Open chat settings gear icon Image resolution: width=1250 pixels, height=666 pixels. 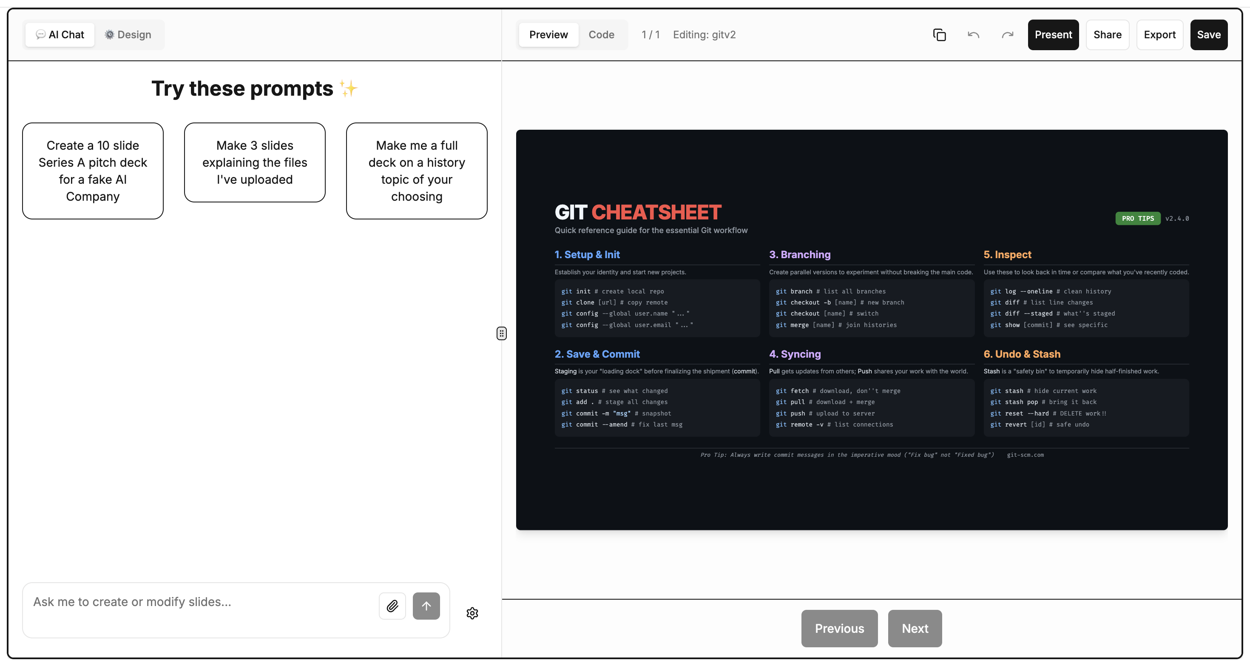pyautogui.click(x=472, y=613)
